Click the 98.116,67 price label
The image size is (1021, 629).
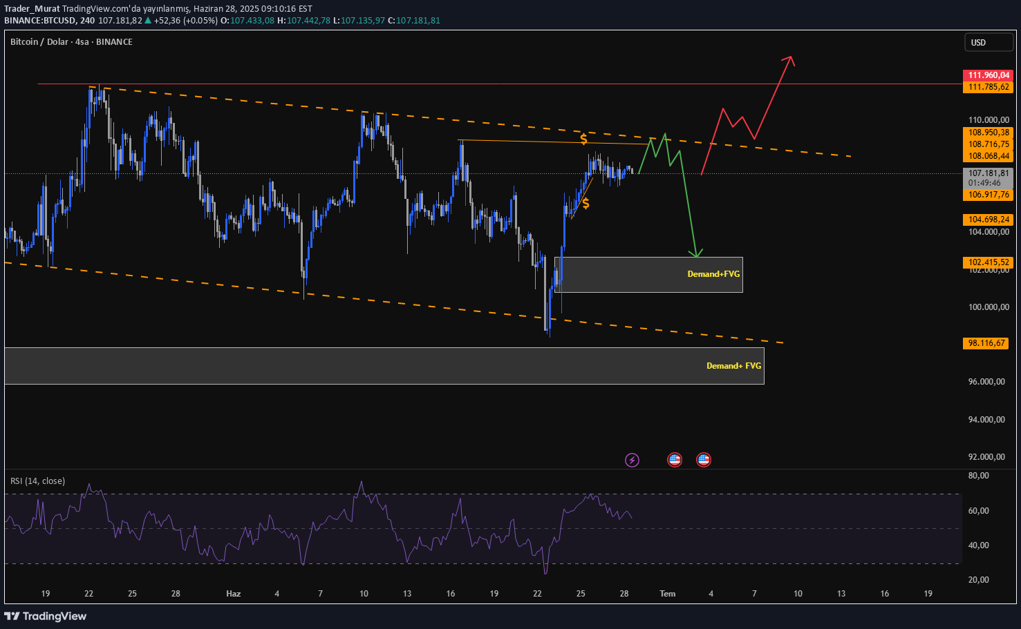point(986,343)
